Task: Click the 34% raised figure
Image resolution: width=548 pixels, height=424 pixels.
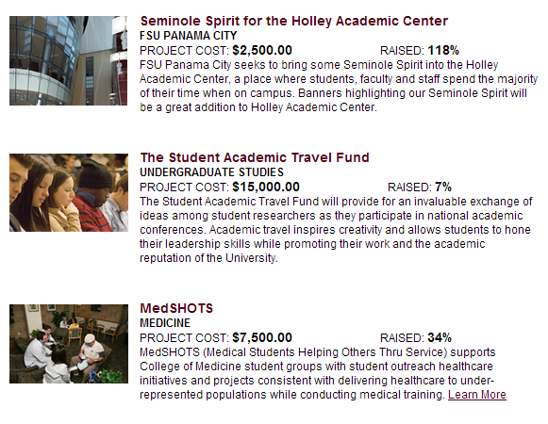Action: point(440,337)
